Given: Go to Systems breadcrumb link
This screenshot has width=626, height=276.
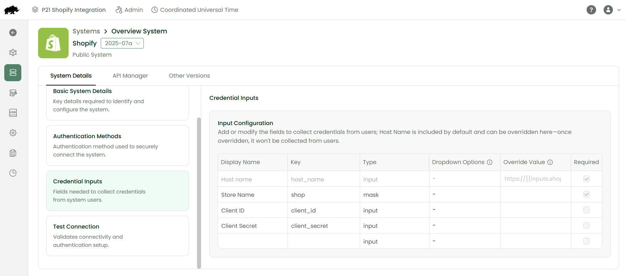Looking at the screenshot, I should [x=86, y=31].
